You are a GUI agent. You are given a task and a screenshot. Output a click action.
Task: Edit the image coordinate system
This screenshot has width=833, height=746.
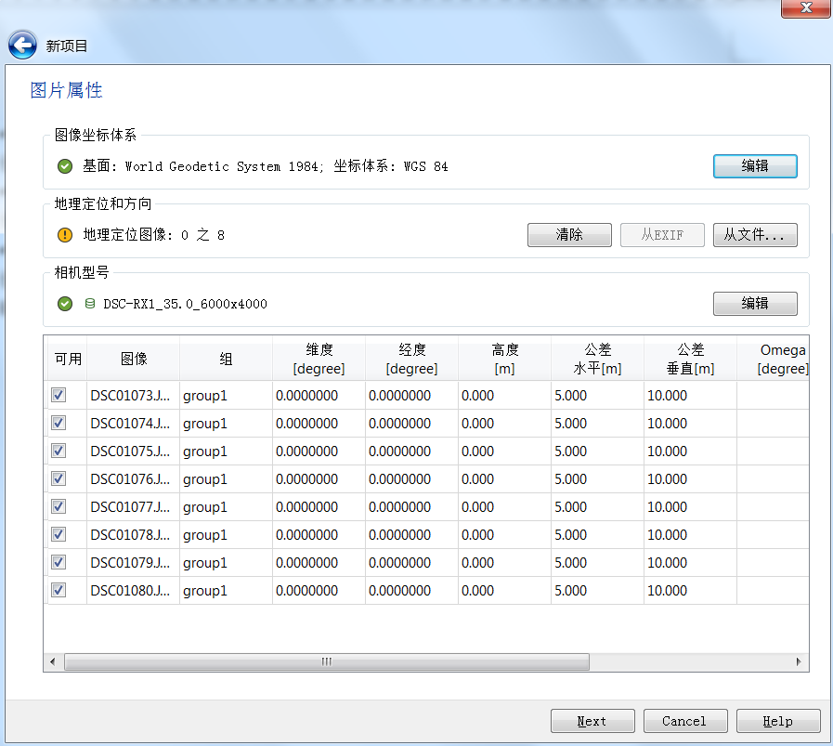(x=755, y=166)
